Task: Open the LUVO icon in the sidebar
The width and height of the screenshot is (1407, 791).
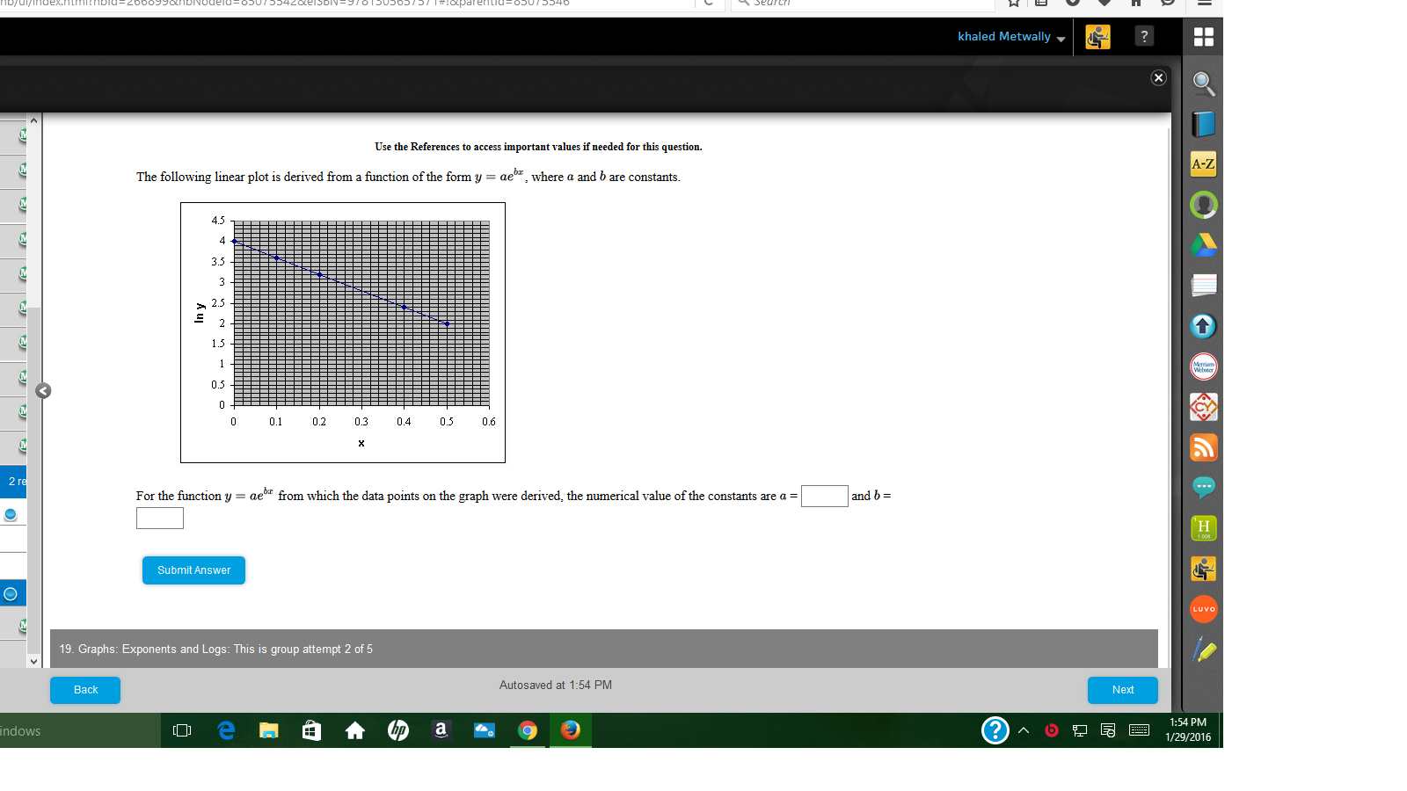Action: click(1203, 609)
